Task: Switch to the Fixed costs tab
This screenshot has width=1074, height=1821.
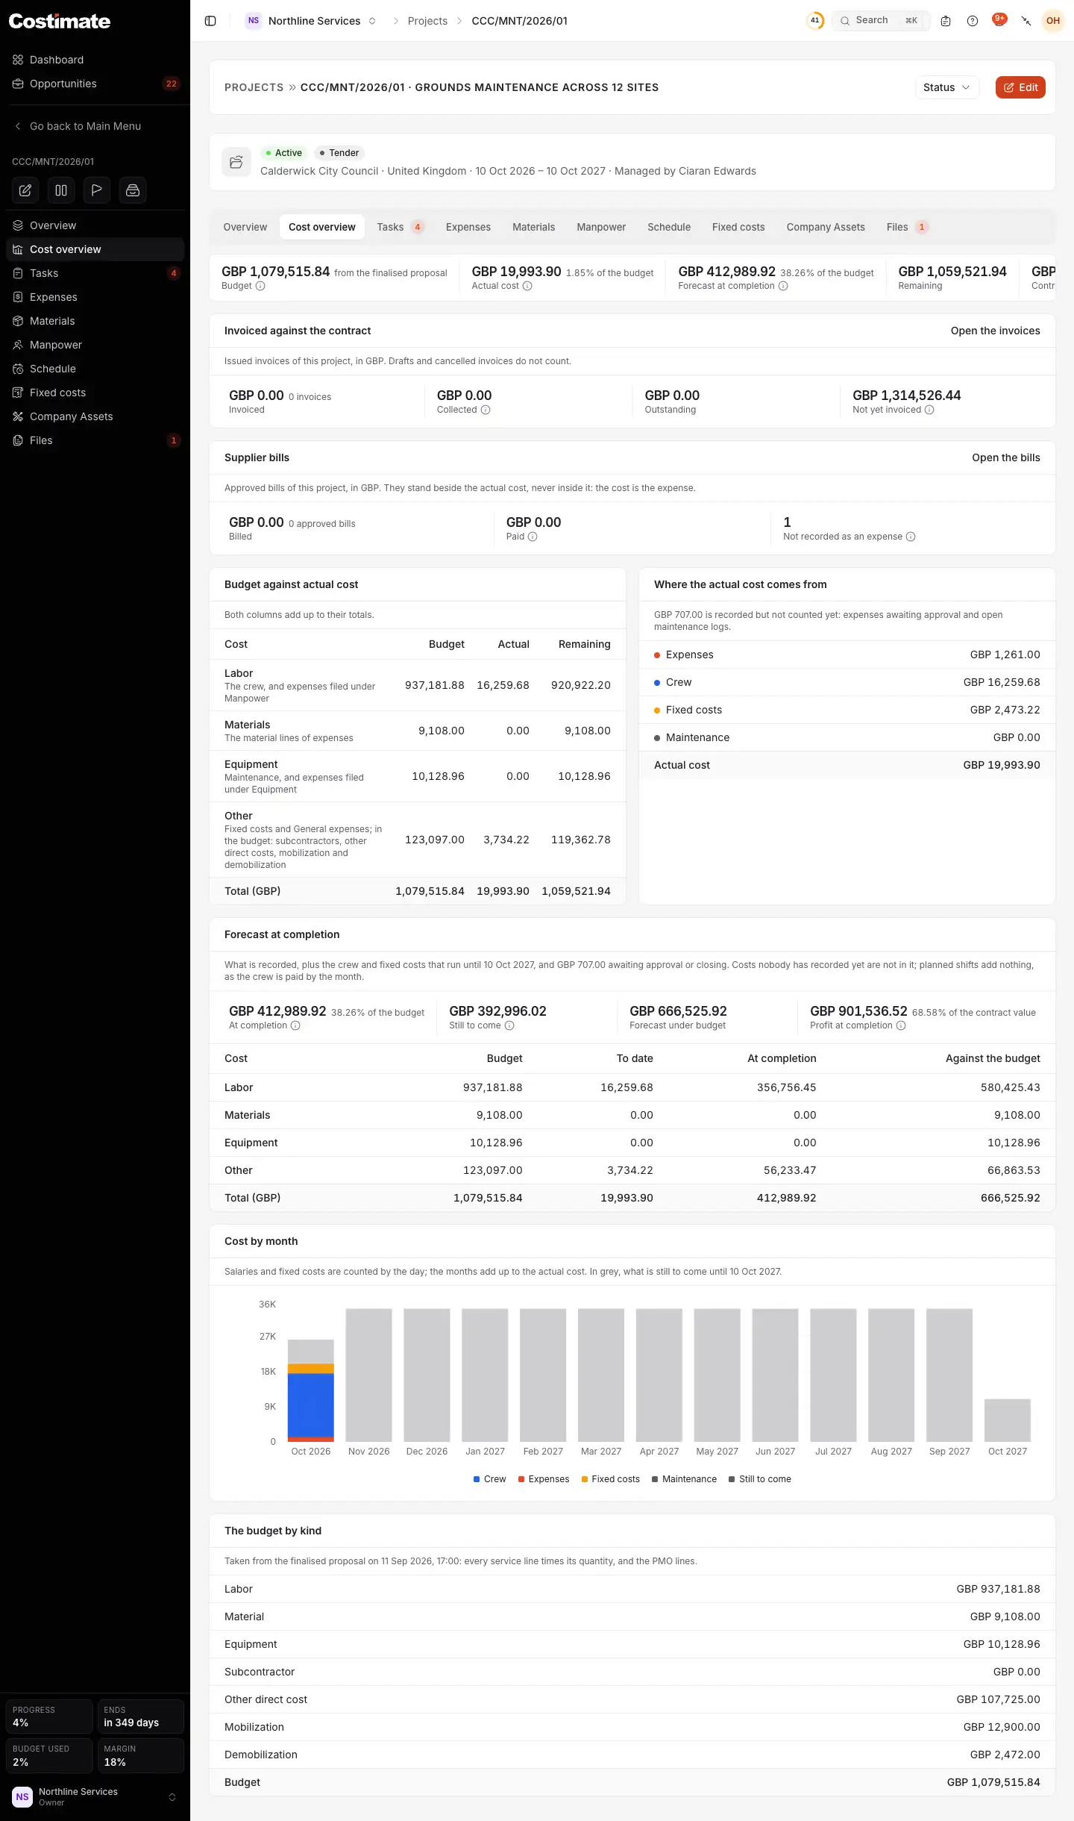Action: coord(738,227)
